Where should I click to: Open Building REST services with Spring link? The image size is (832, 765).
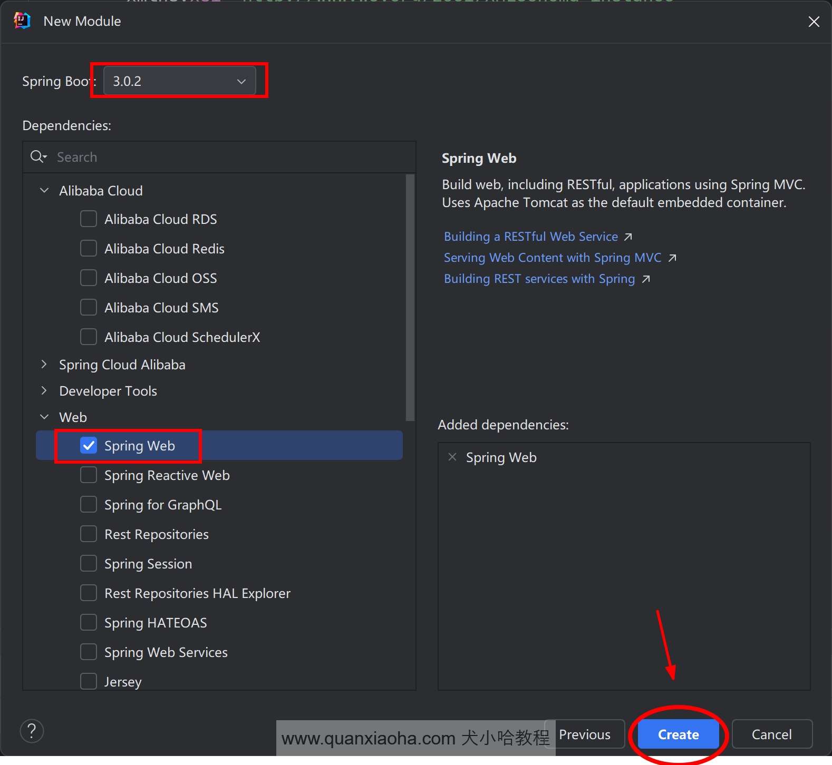[539, 279]
